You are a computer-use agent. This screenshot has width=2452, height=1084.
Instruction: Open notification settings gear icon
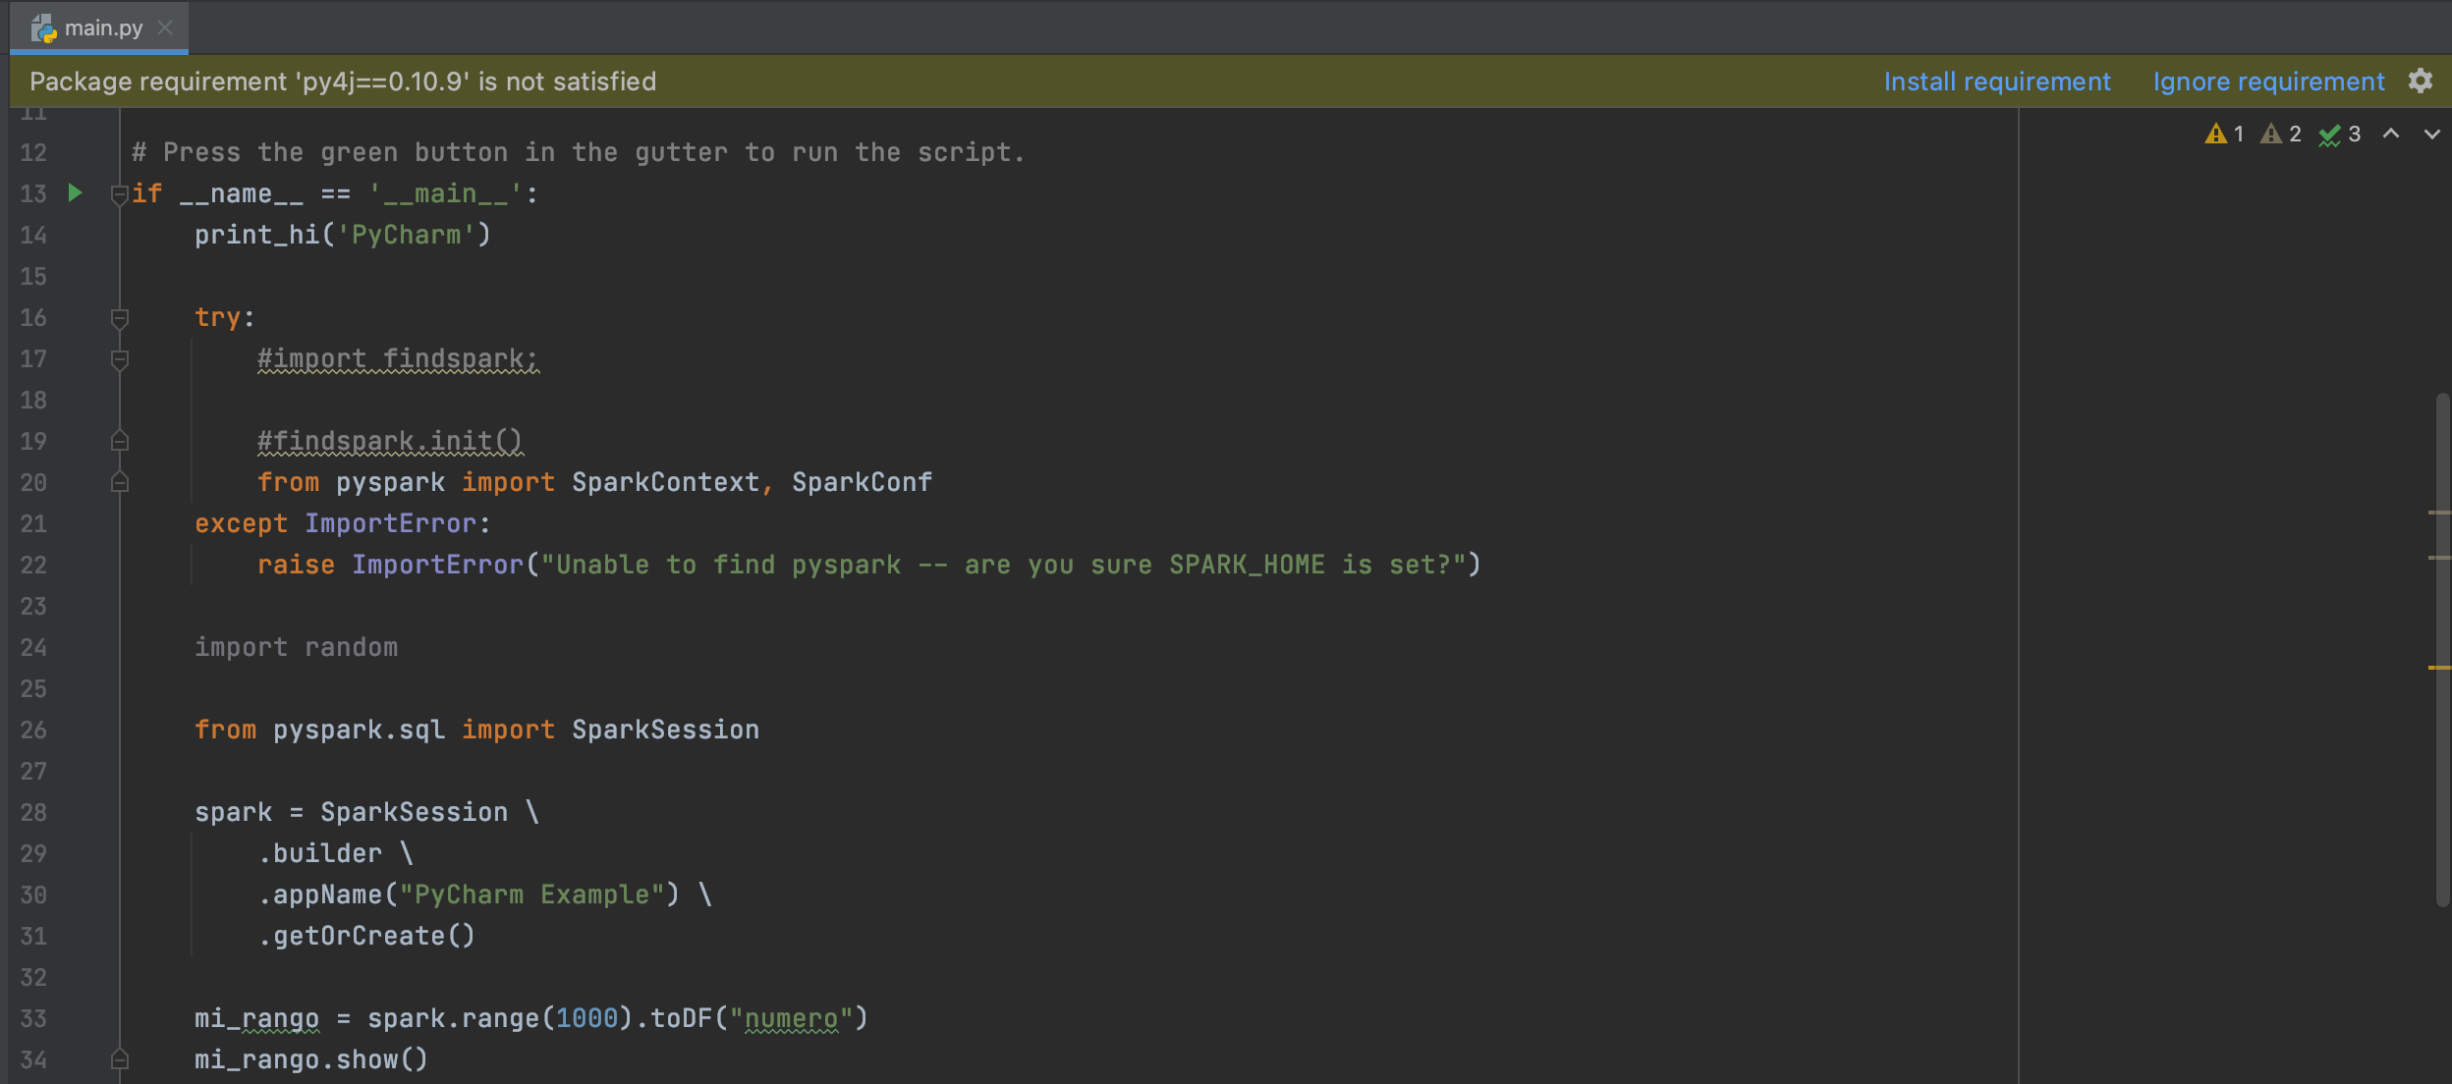2421,81
